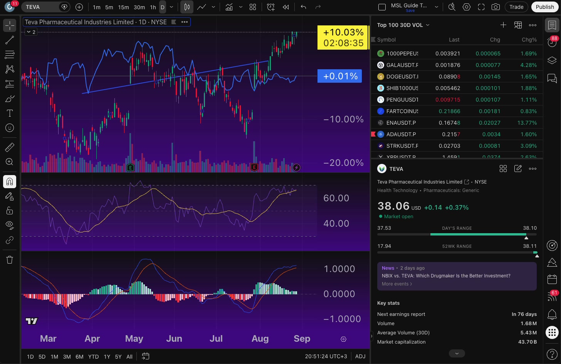Undo the last chart action
The width and height of the screenshot is (561, 364).
(304, 7)
